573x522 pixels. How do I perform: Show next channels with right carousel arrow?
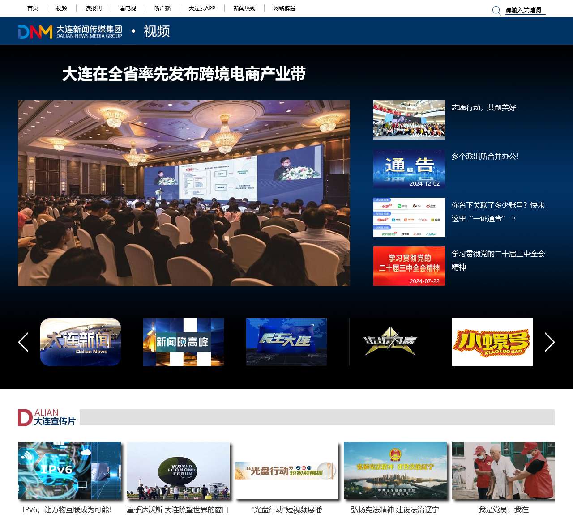coord(550,342)
